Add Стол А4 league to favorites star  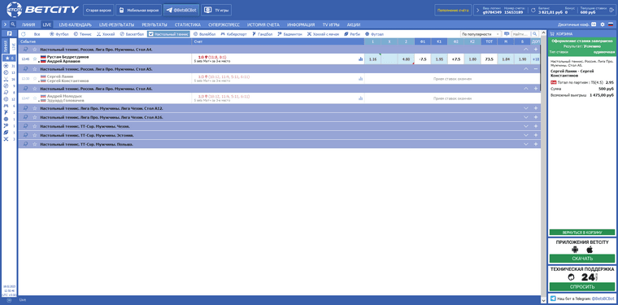point(35,50)
